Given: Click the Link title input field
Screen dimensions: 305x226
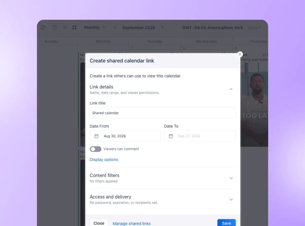Looking at the screenshot, I should click(163, 113).
